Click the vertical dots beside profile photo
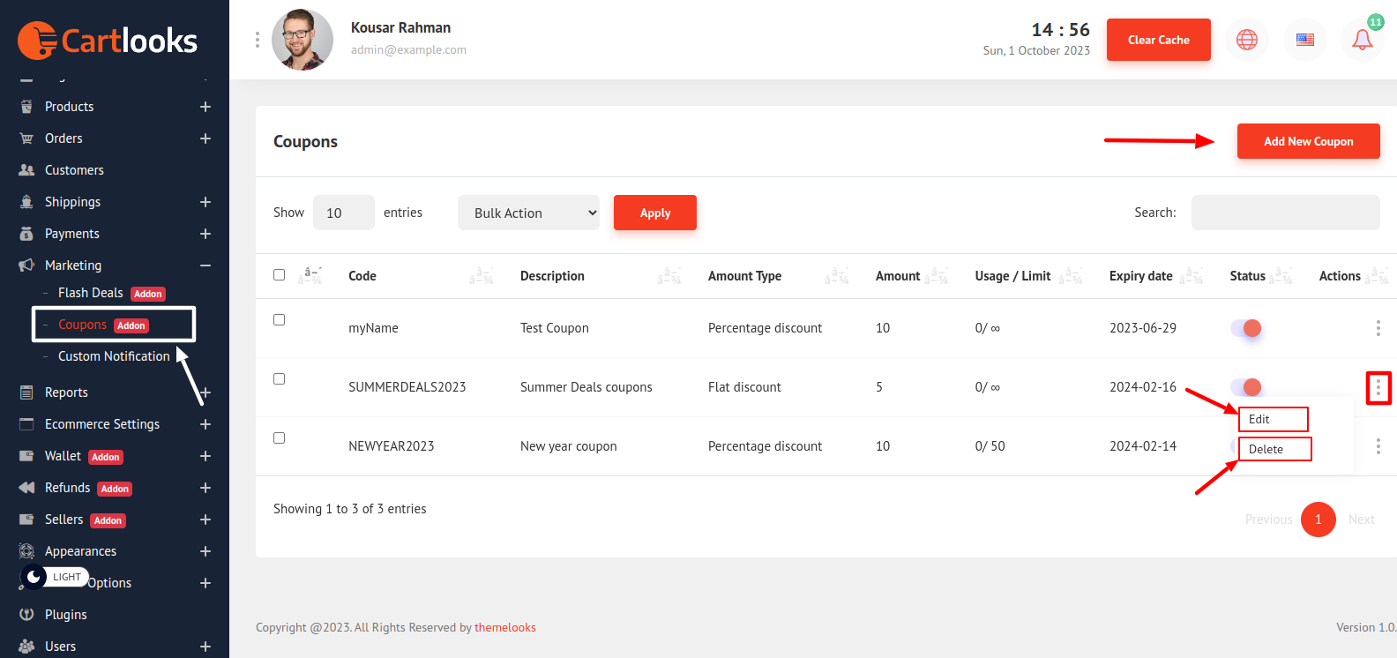 [258, 40]
